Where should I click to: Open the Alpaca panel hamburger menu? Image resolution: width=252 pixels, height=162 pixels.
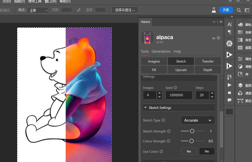click(221, 22)
